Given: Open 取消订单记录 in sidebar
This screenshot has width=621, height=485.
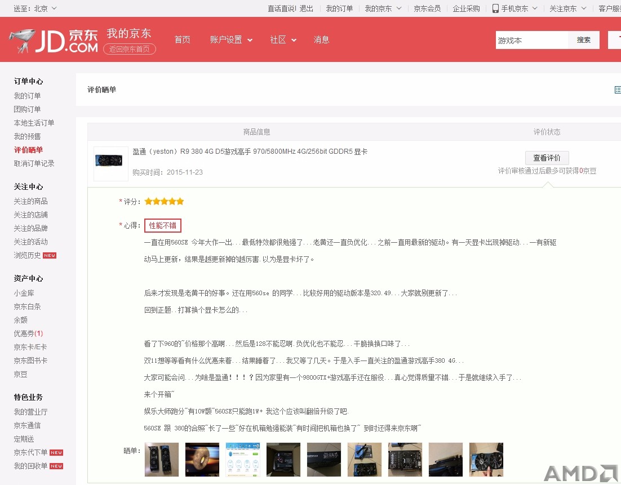Looking at the screenshot, I should pos(34,163).
